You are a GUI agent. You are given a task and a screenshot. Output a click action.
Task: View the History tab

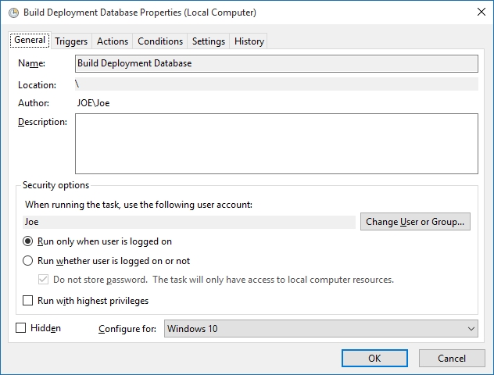(x=249, y=41)
